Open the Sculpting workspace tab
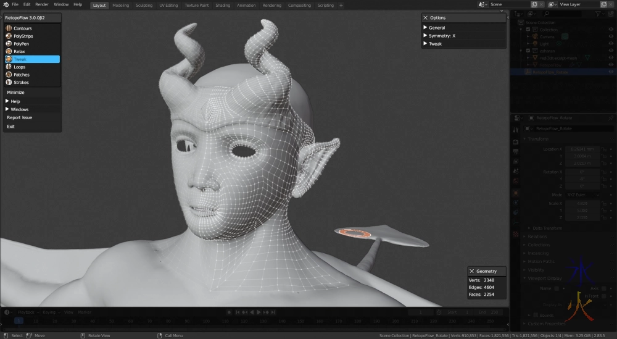This screenshot has height=339, width=617. tap(144, 5)
